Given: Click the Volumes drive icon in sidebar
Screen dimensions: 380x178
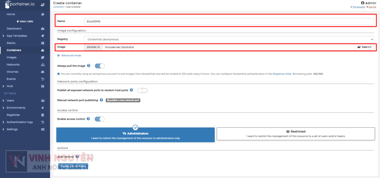Looking at the screenshot, I should (43, 72).
